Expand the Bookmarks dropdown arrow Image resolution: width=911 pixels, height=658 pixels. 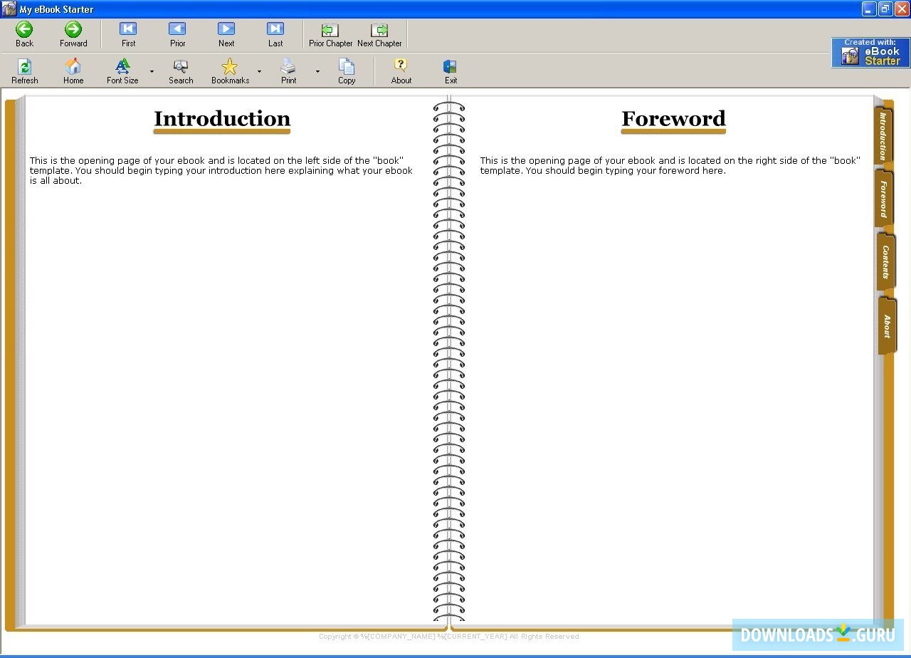(x=259, y=72)
